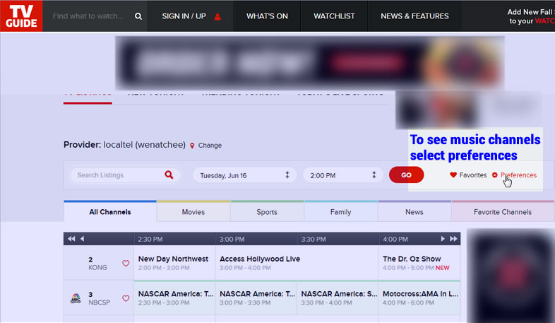Click the red GO button

click(406, 175)
